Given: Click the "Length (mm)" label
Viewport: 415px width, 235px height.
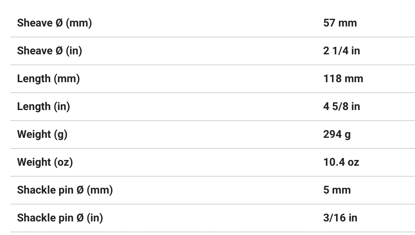Looking at the screenshot, I should coord(48,78).
